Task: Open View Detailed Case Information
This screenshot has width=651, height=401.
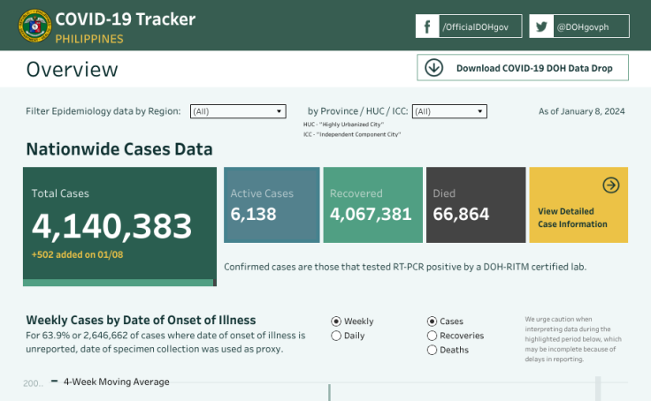Action: pyautogui.click(x=572, y=217)
